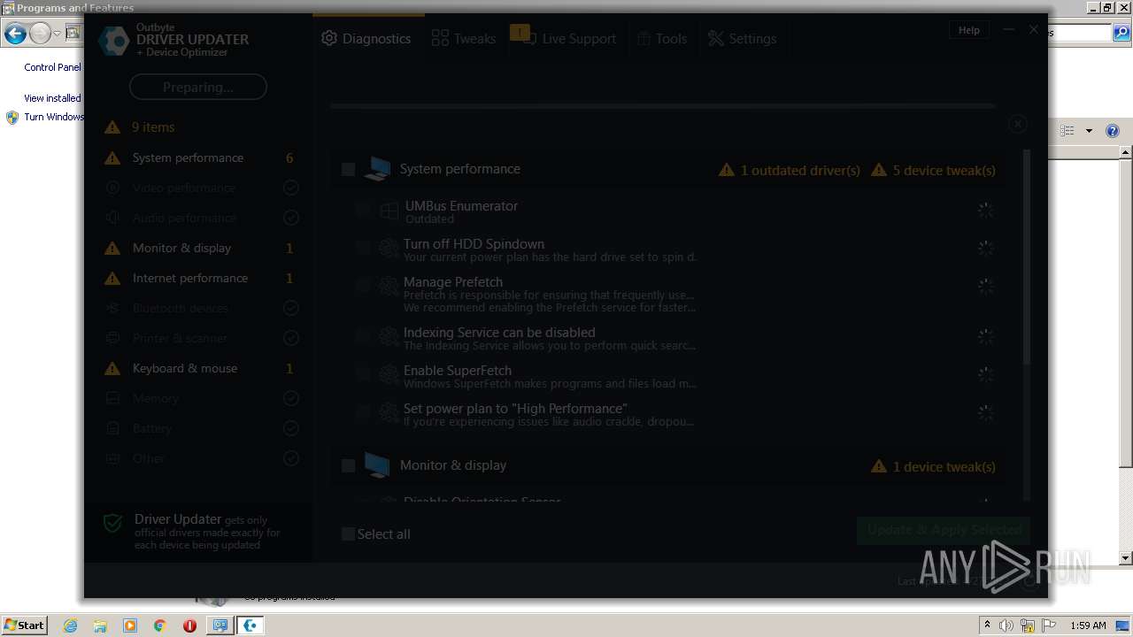Go to the Tools tab
This screenshot has width=1133, height=637.
tap(662, 39)
